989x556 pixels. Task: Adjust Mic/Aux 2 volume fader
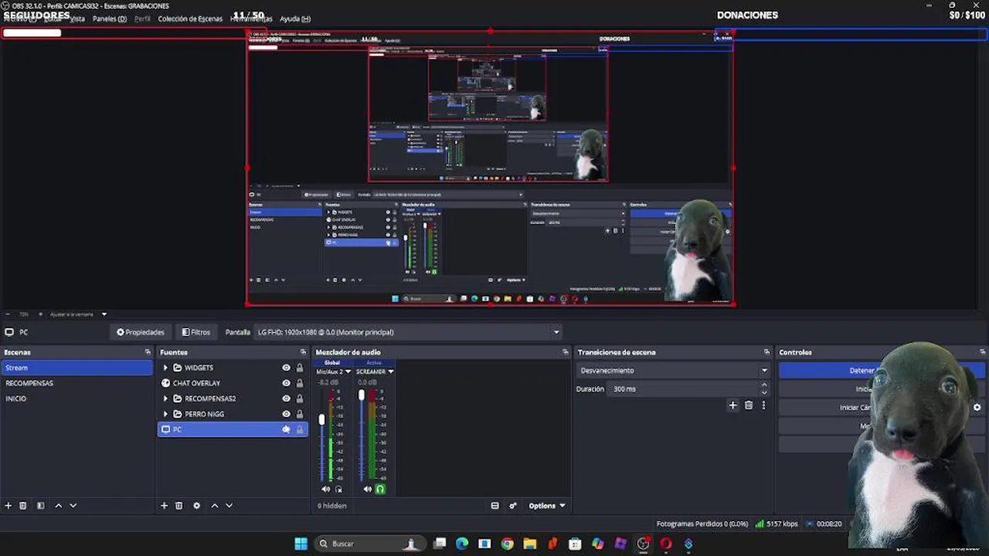pyautogui.click(x=322, y=420)
